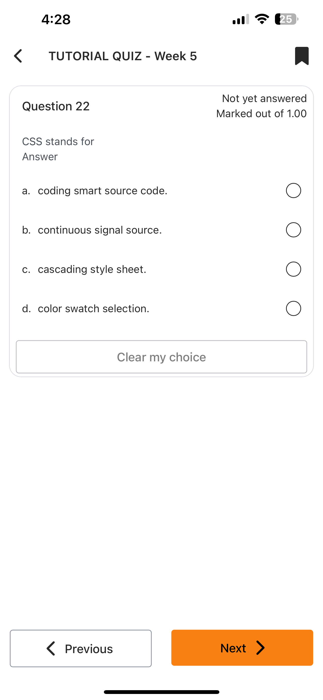This screenshot has height=700, width=323.
Task: Tap the Not yet answered status text
Action: pyautogui.click(x=264, y=98)
